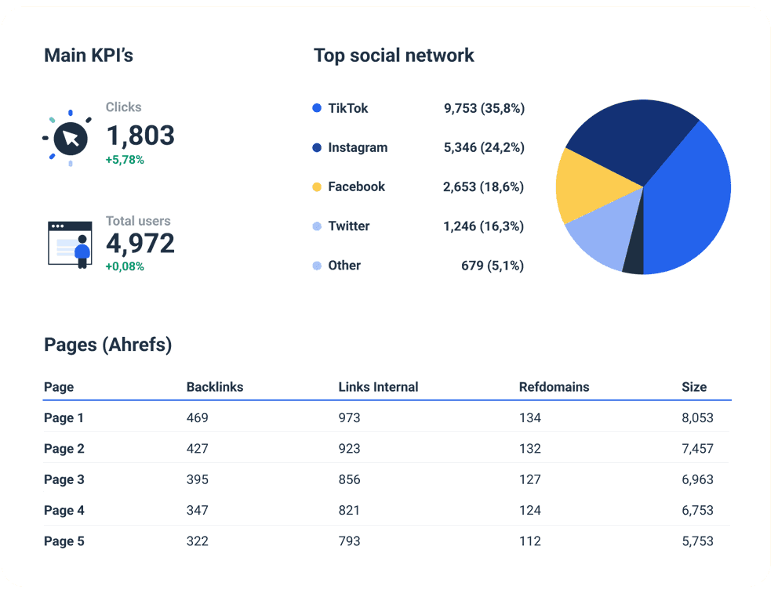The width and height of the screenshot is (778, 593).
Task: Click the Total users browser-window icon
Action: [70, 244]
